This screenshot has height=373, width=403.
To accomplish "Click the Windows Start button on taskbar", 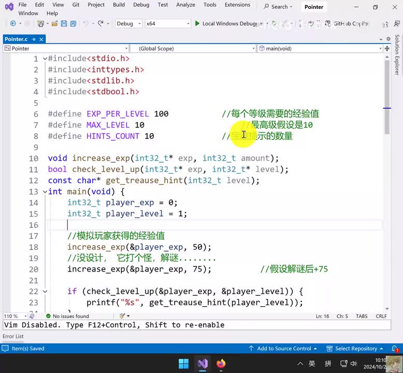I will (183, 364).
